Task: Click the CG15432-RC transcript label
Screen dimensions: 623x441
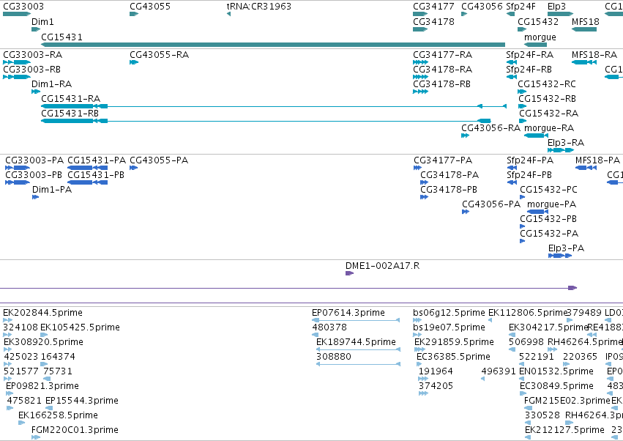Action: click(547, 84)
